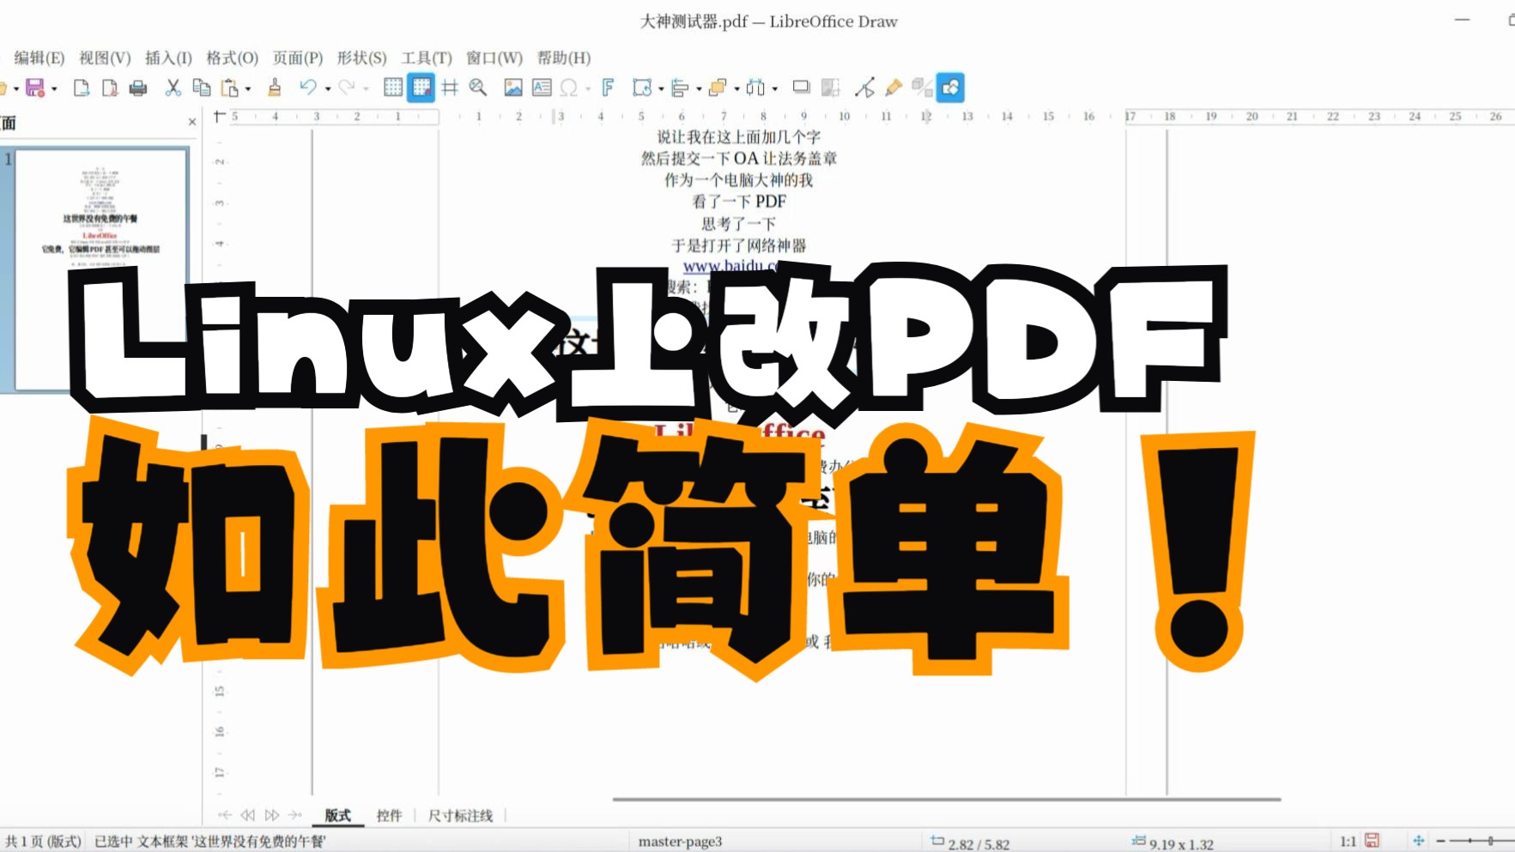Open the Undo history dropdown arrow
The width and height of the screenshot is (1515, 852).
328,88
